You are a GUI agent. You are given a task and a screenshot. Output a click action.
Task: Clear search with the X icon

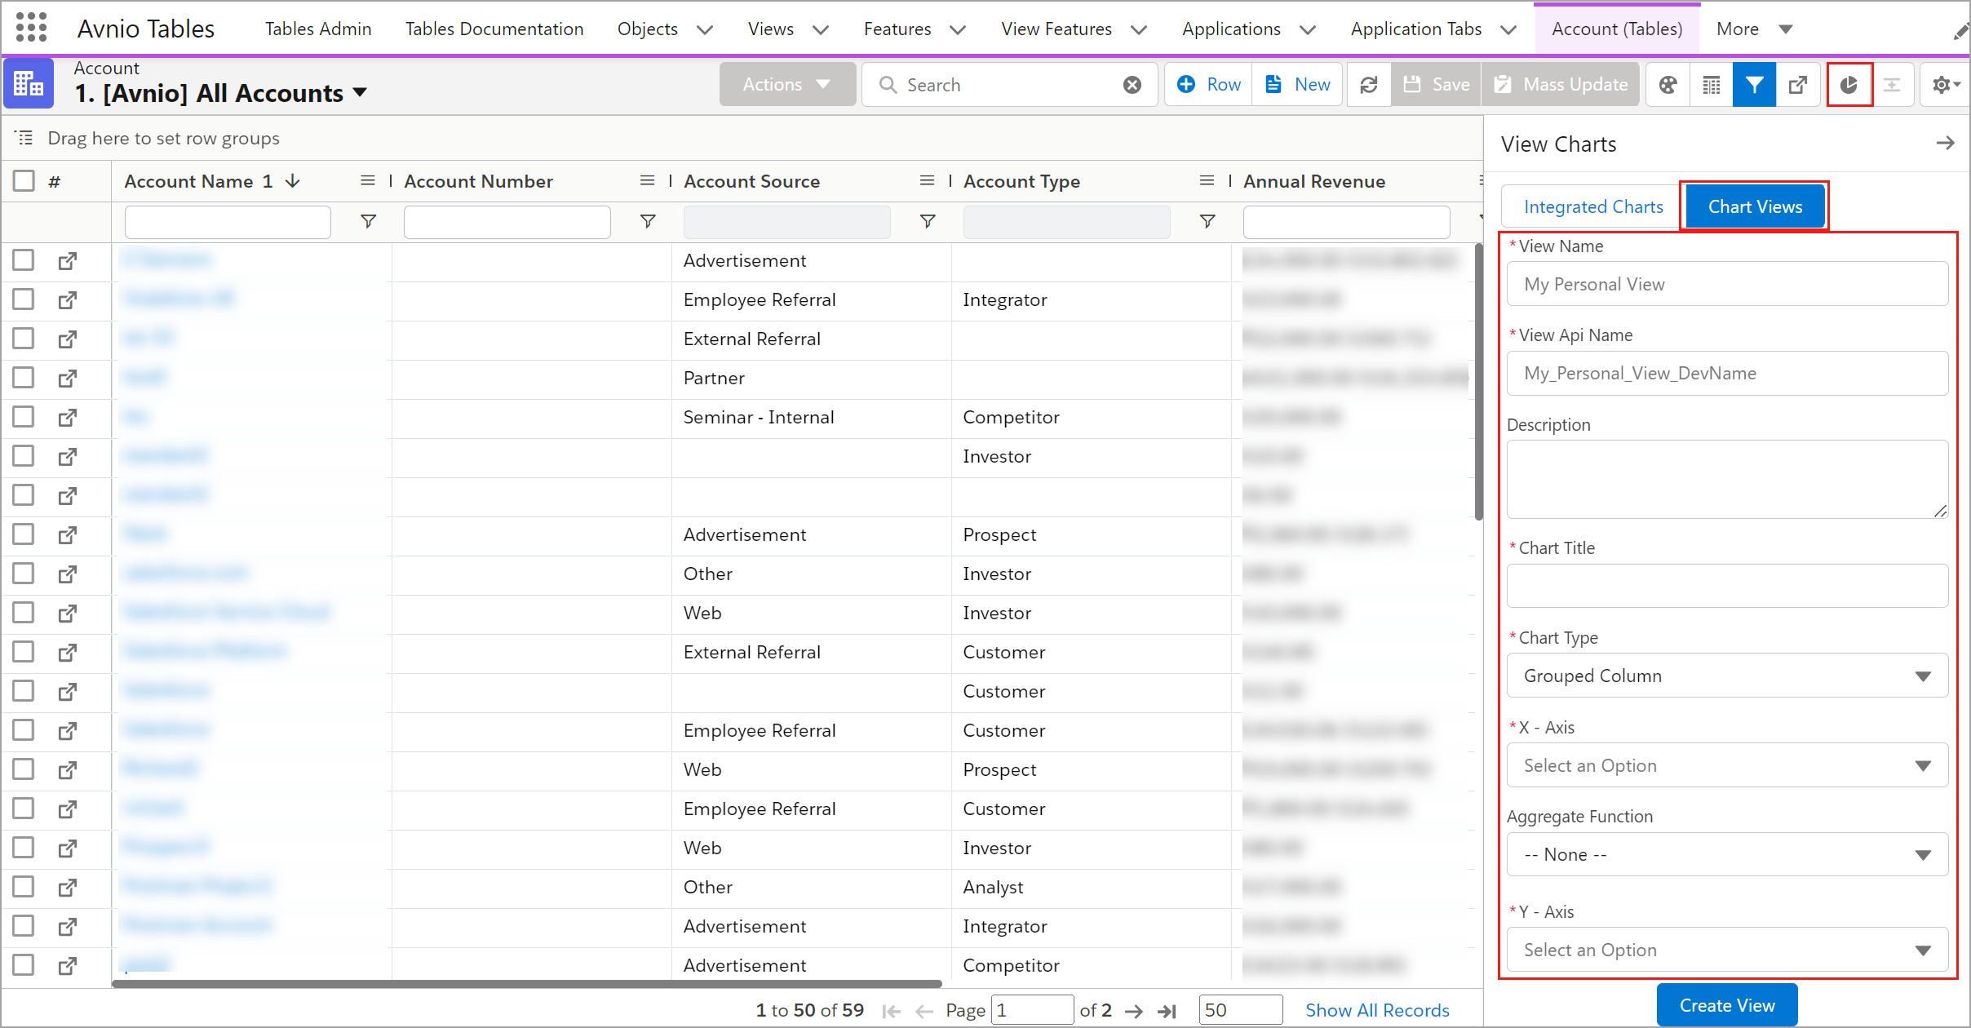click(x=1132, y=85)
